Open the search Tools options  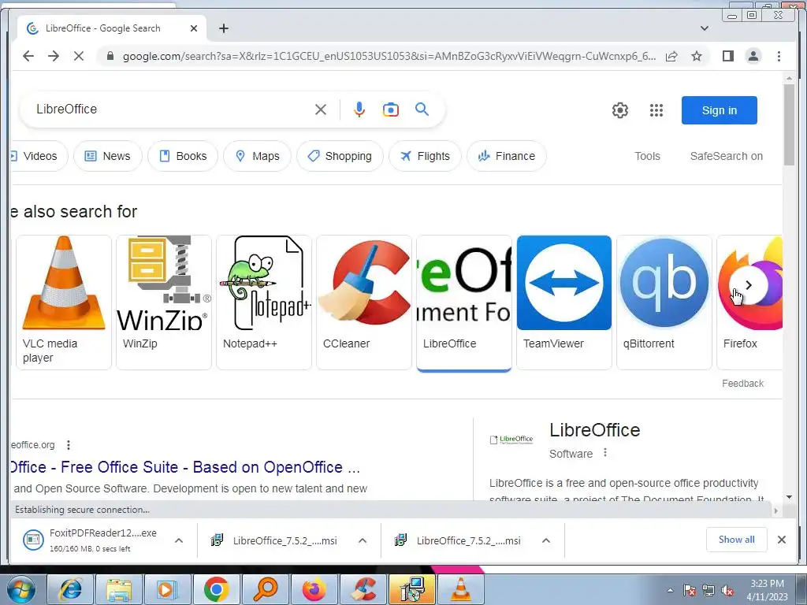pos(647,156)
